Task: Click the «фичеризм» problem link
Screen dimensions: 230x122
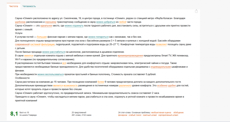Action: [122, 115]
